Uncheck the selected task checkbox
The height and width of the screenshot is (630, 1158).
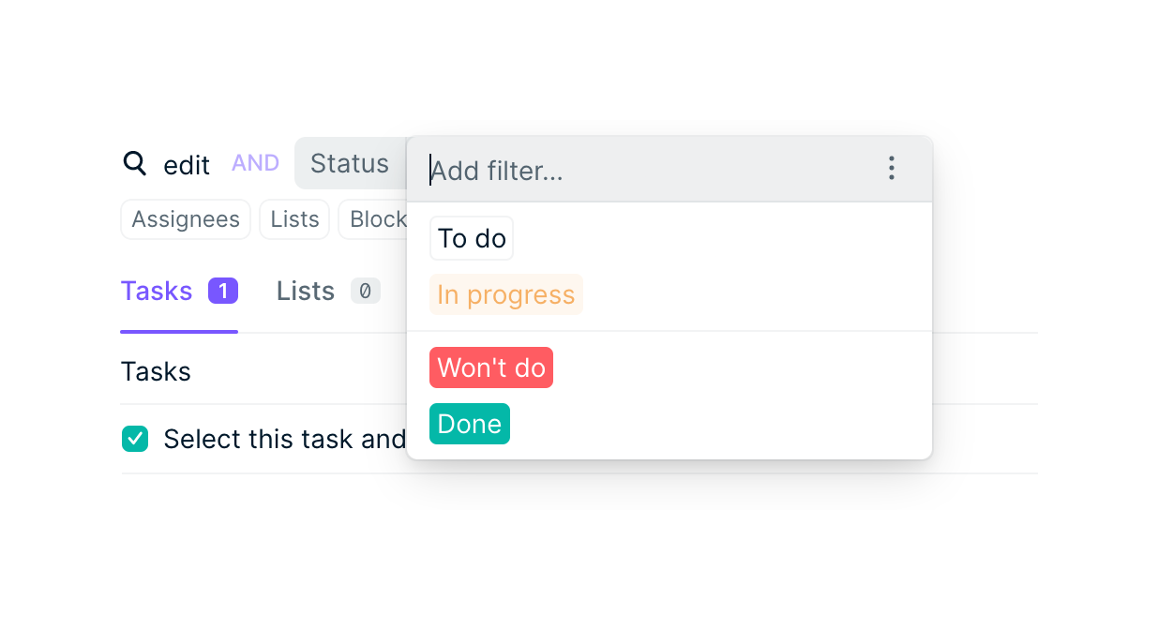(134, 438)
